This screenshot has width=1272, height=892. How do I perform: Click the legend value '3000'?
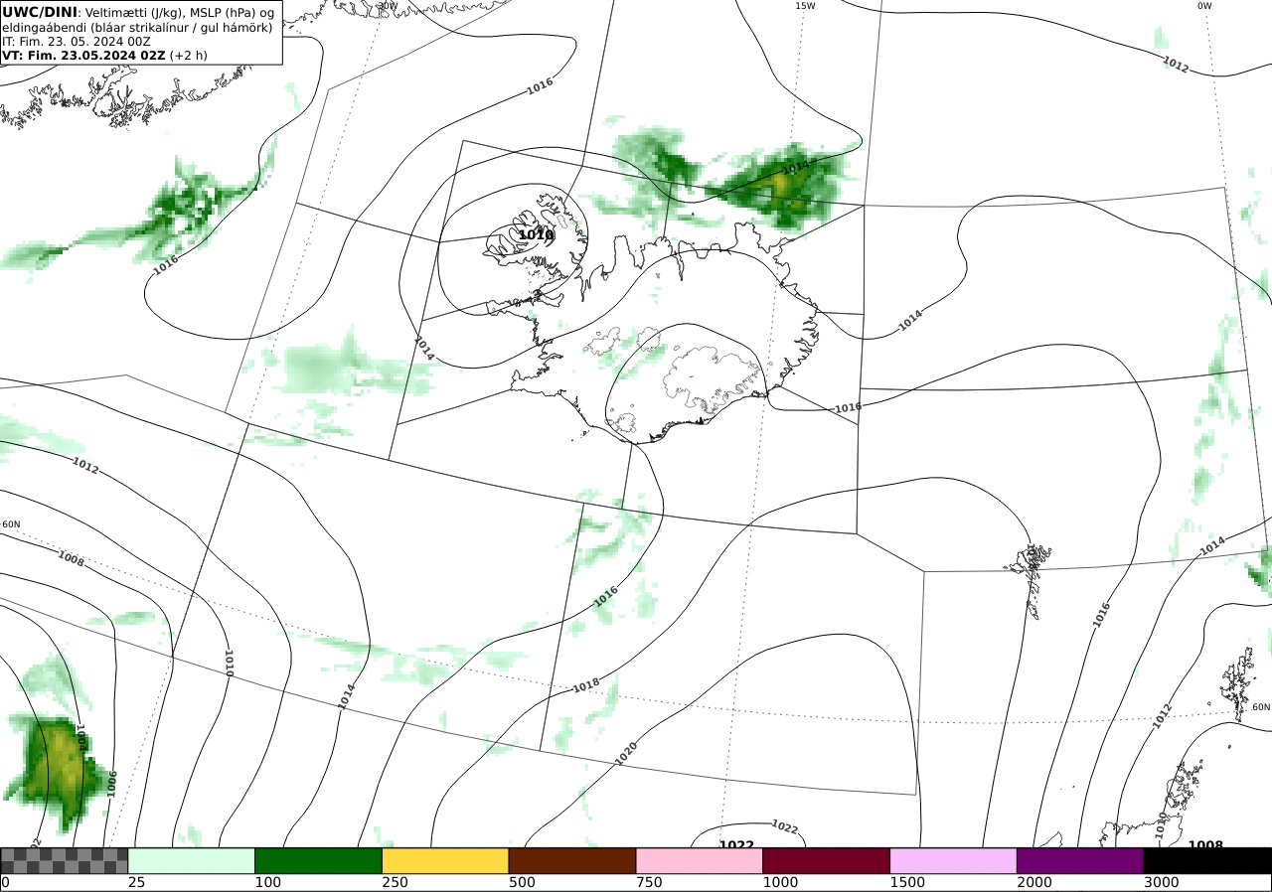click(x=1162, y=882)
